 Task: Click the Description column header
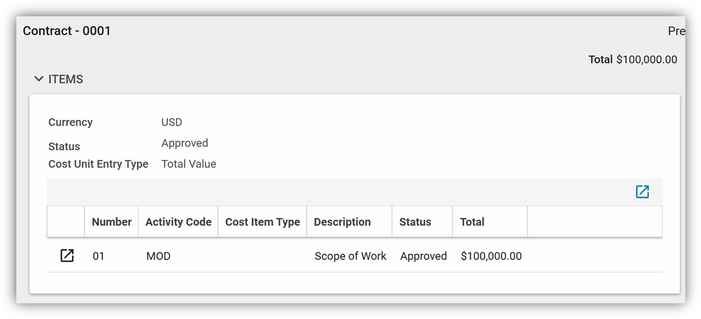coord(342,222)
